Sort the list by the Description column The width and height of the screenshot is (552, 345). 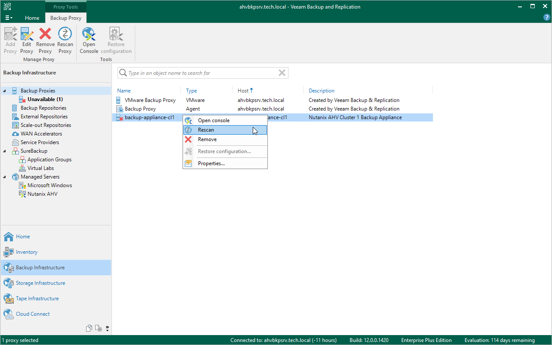tap(322, 91)
